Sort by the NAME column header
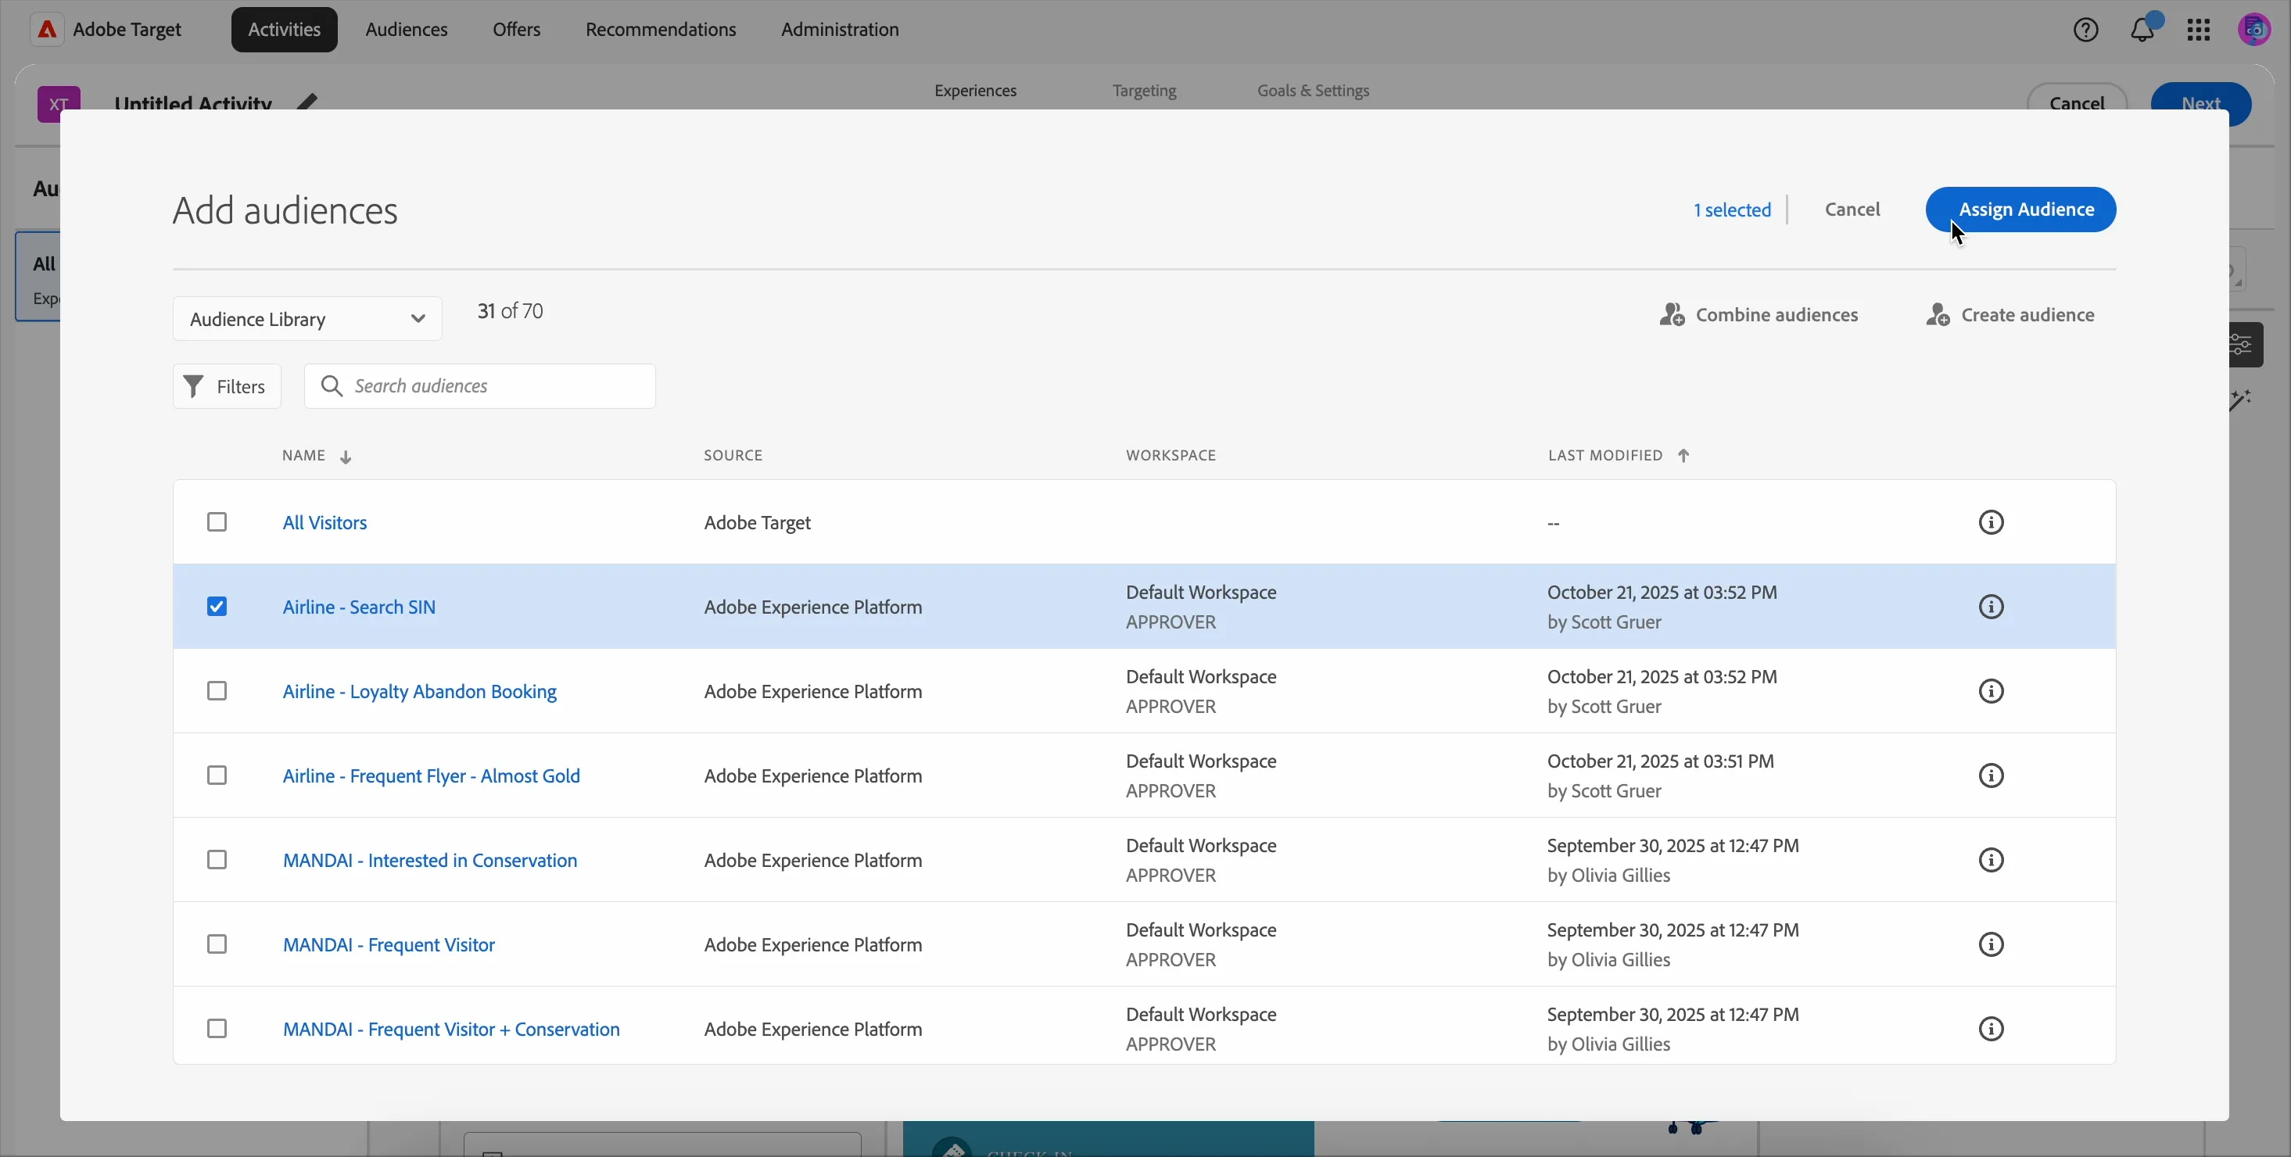Image resolution: width=2291 pixels, height=1157 pixels. [317, 455]
